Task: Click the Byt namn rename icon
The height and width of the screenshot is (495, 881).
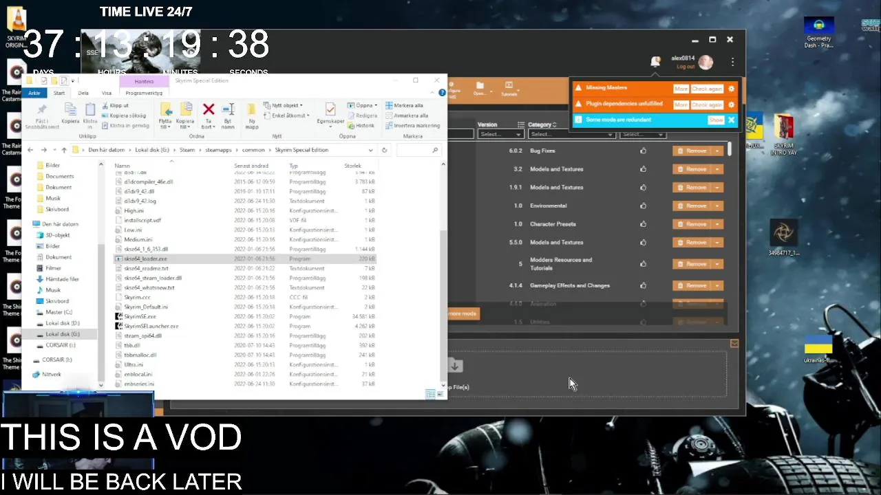Action: (229, 109)
